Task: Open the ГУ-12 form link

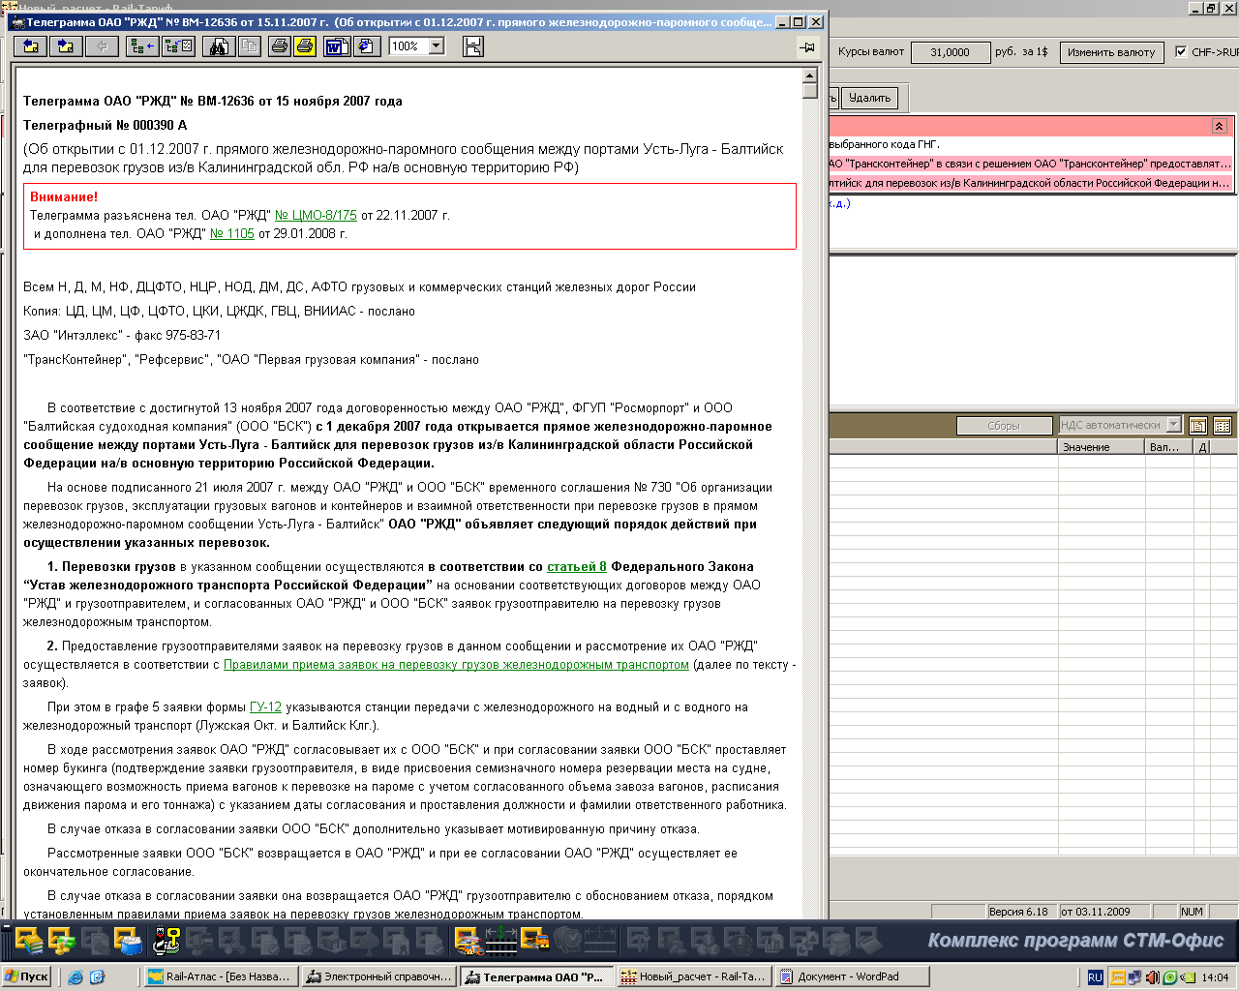Action: click(x=265, y=706)
